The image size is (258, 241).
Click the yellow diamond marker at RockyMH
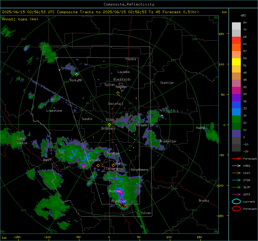point(77,75)
